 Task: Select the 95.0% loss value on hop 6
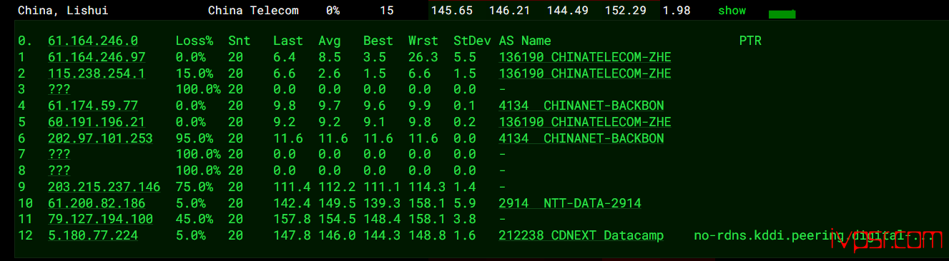pos(195,138)
